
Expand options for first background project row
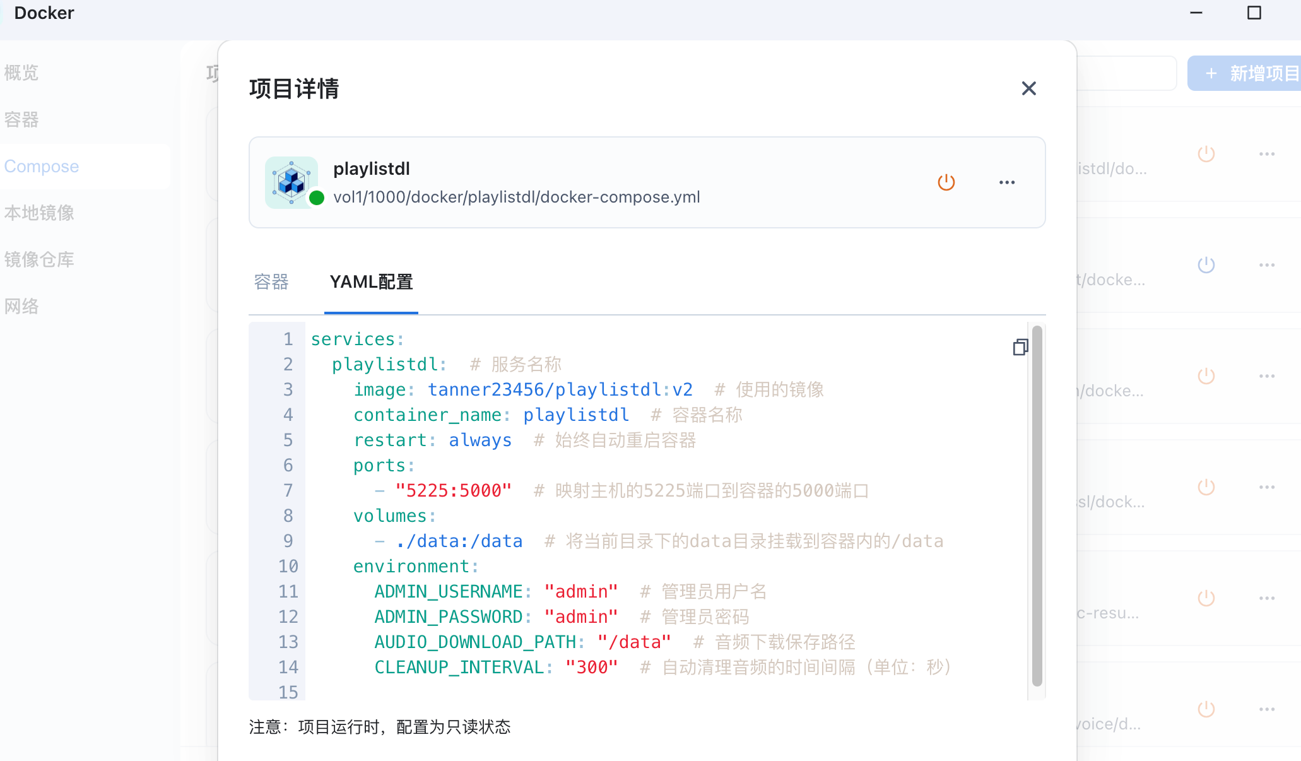1266,154
